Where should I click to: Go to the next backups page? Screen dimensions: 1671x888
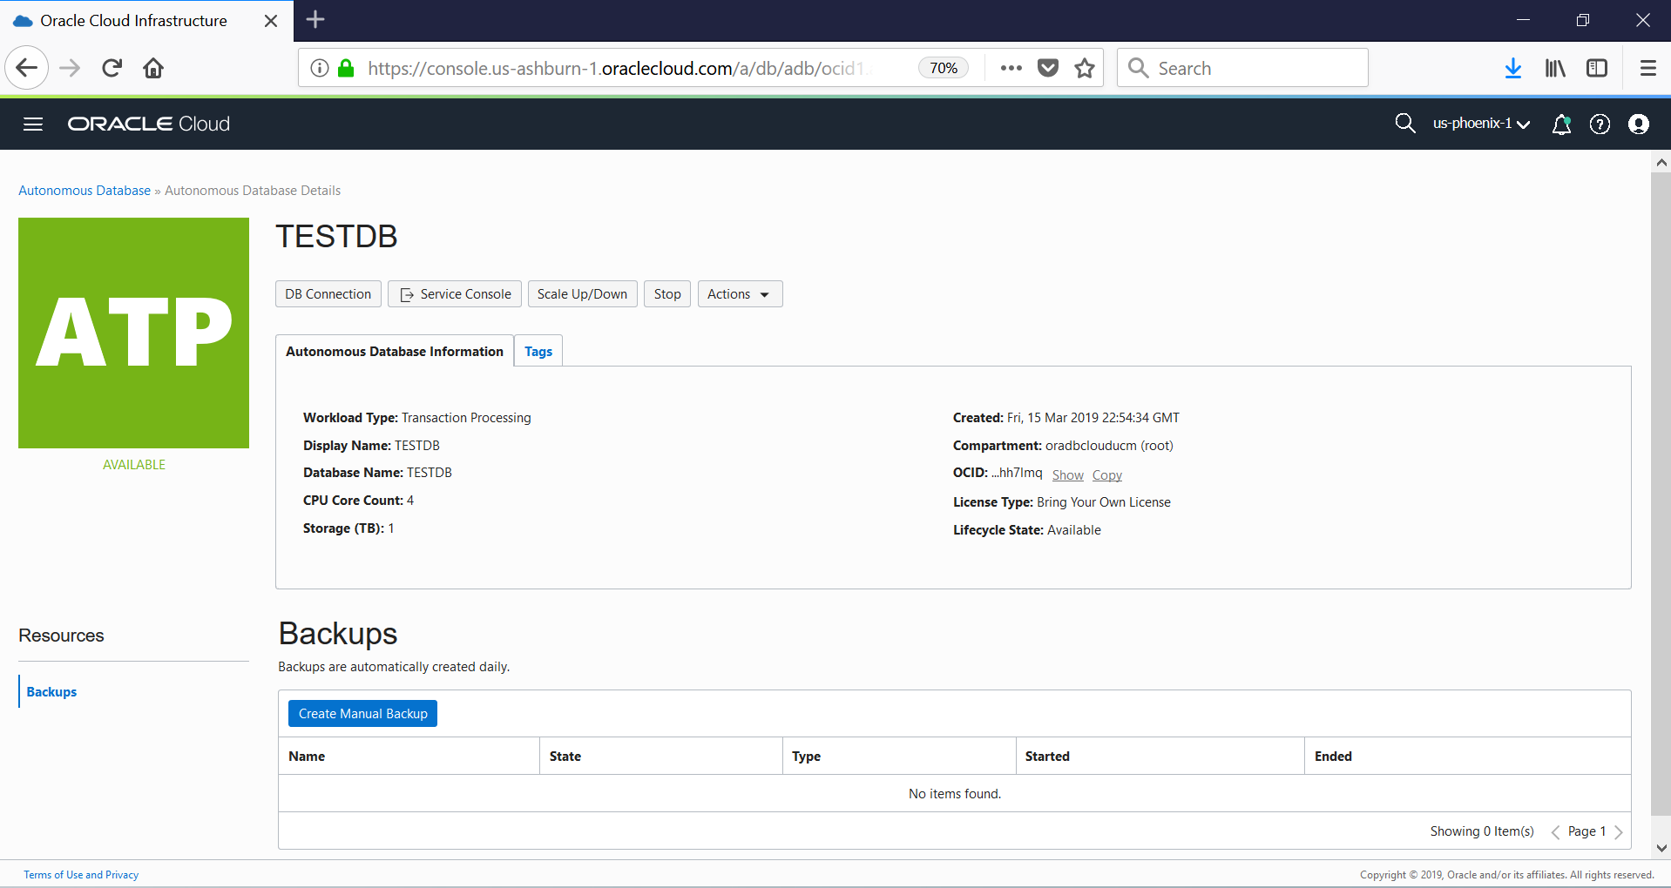click(x=1619, y=832)
